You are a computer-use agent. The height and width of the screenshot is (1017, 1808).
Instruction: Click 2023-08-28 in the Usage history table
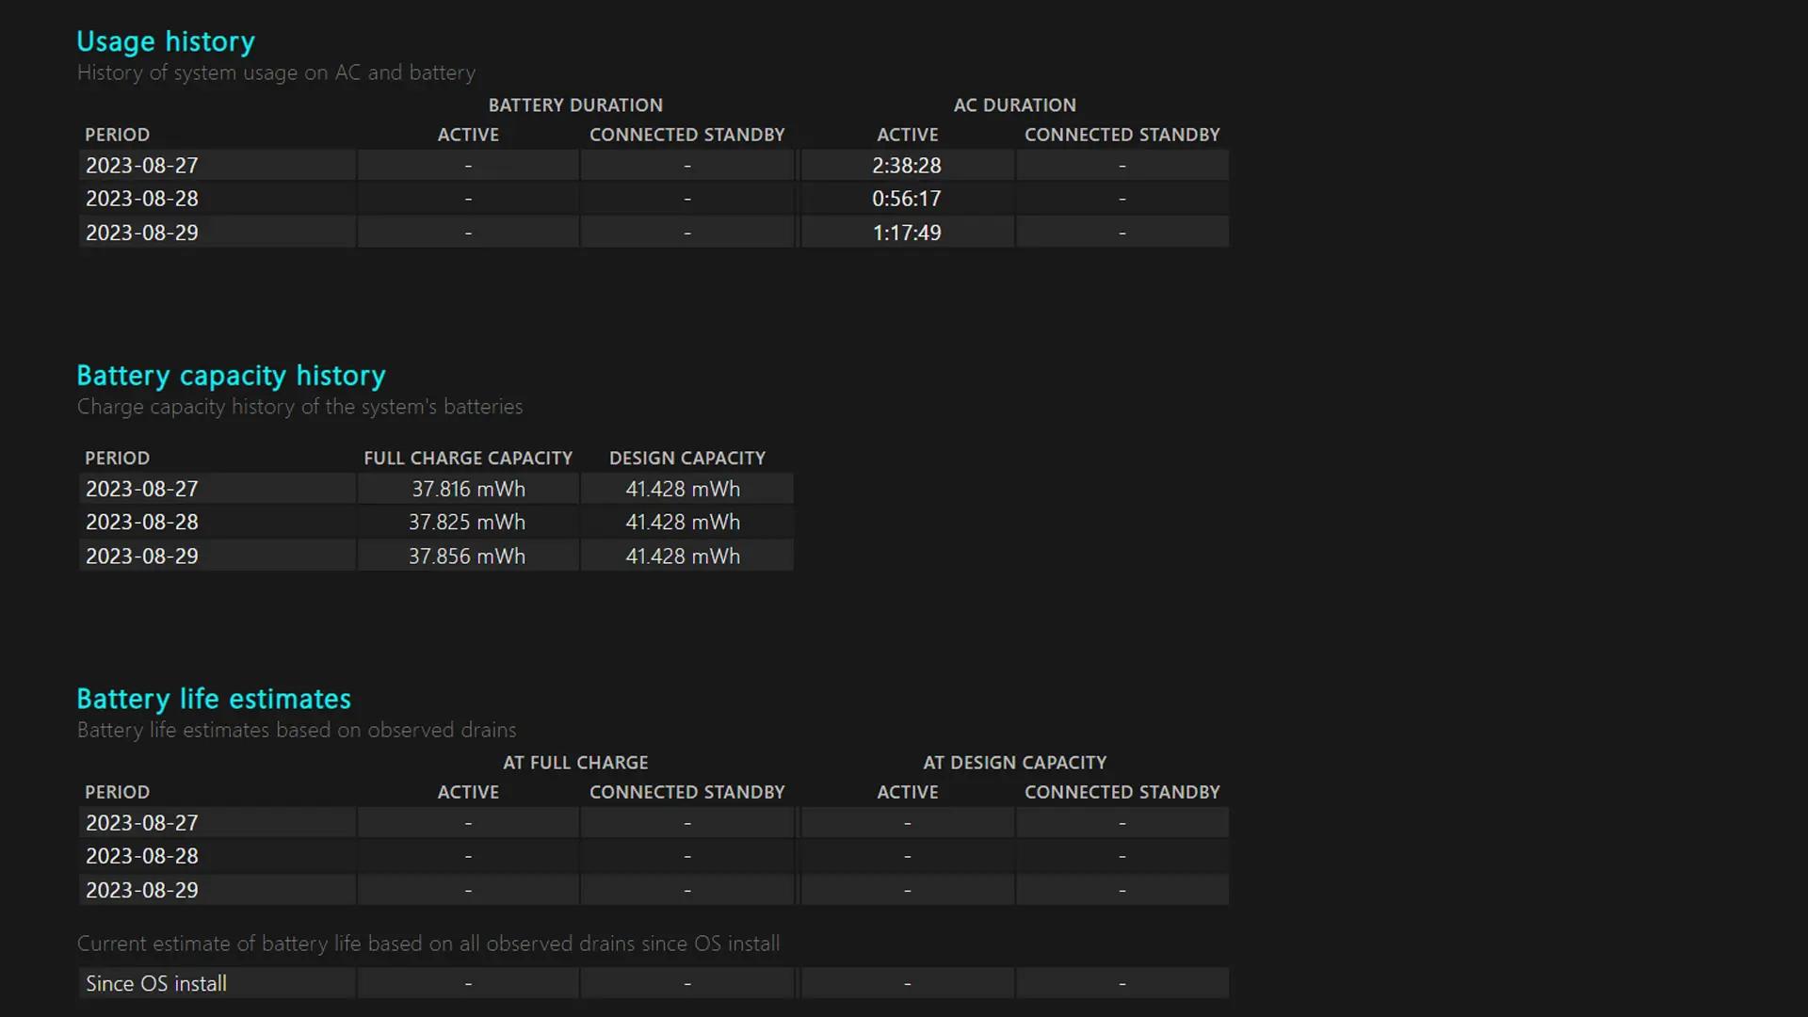[142, 199]
